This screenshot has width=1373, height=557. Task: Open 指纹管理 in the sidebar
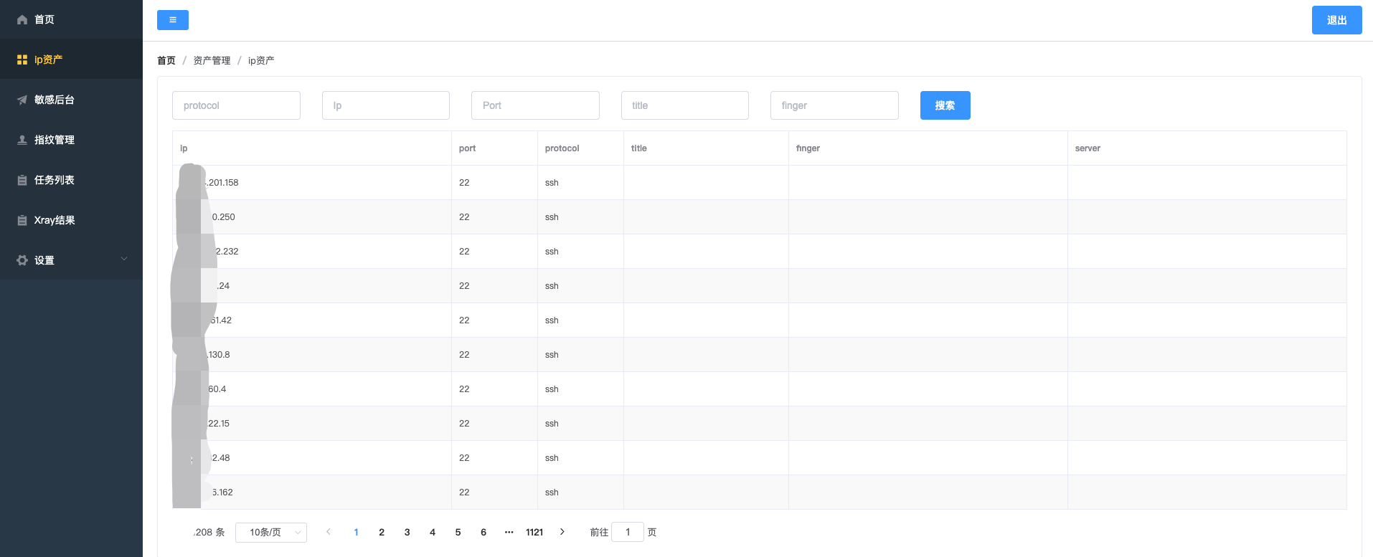tap(71, 140)
